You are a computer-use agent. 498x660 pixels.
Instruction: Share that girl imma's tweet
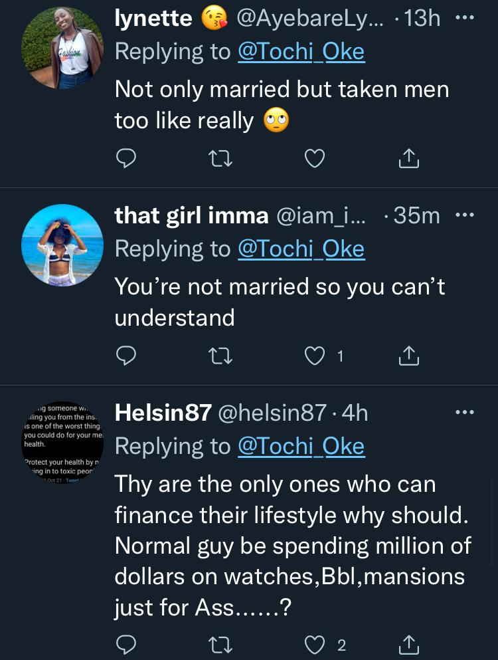click(408, 356)
